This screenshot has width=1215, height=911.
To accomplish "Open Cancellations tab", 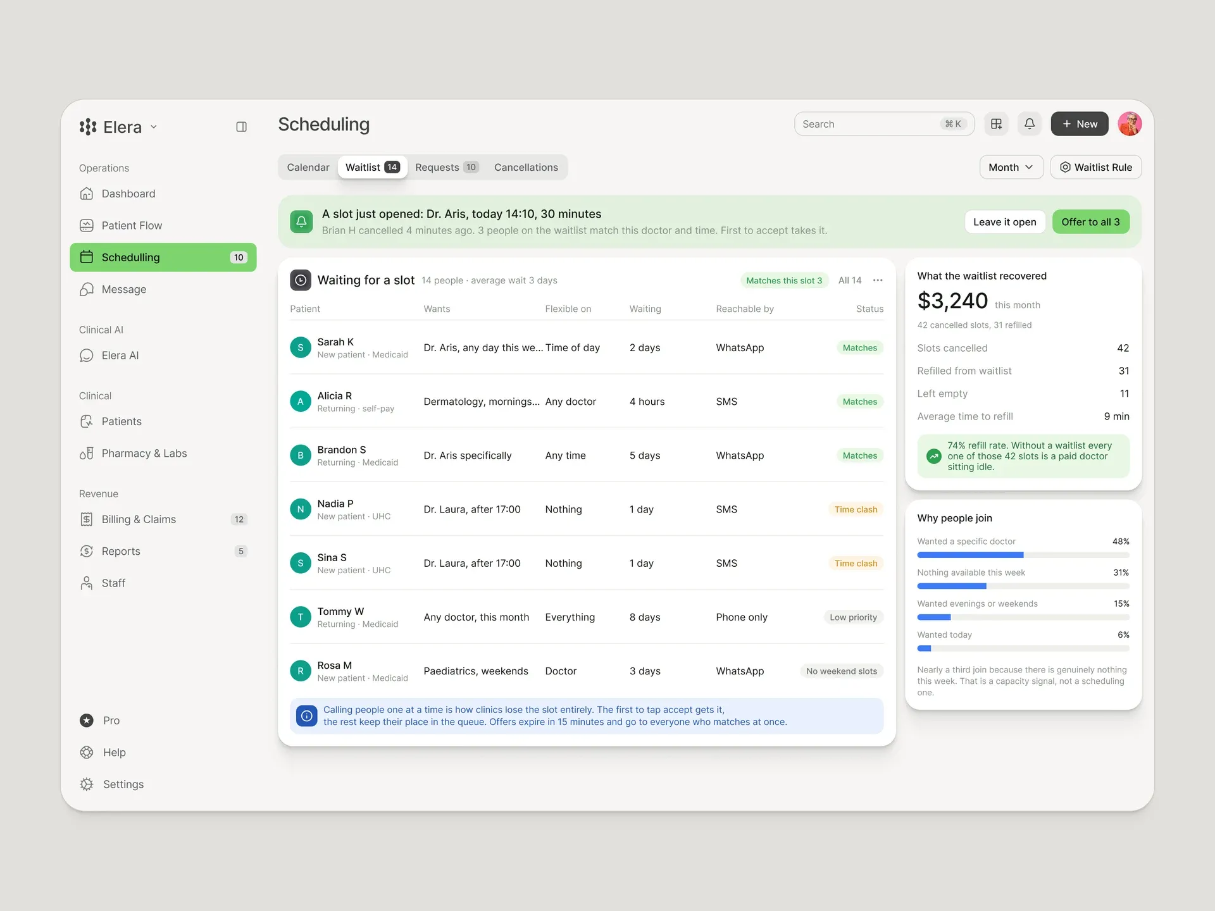I will (526, 168).
